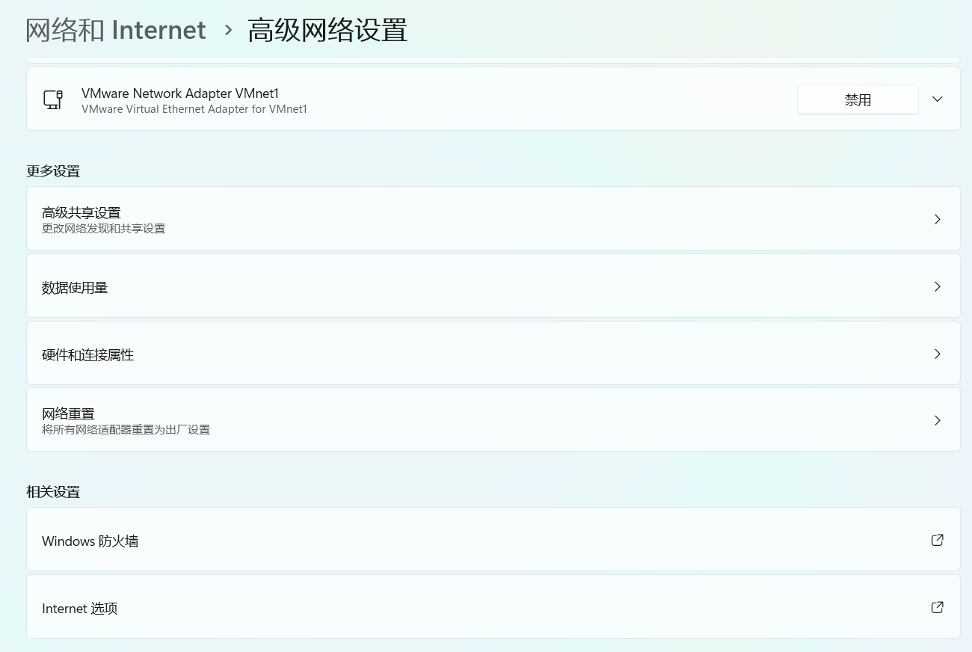Viewport: 972px width, 652px height.
Task: Click the arrow icon on 数据使用量 row
Action: point(937,286)
